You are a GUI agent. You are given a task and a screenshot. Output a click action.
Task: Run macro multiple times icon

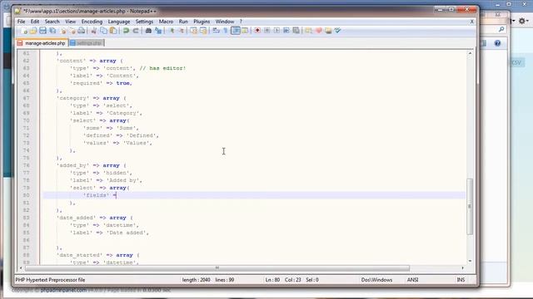(x=286, y=31)
